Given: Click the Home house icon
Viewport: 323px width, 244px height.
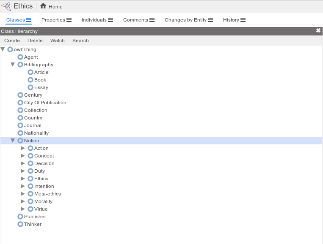Looking at the screenshot, I should (x=43, y=6).
